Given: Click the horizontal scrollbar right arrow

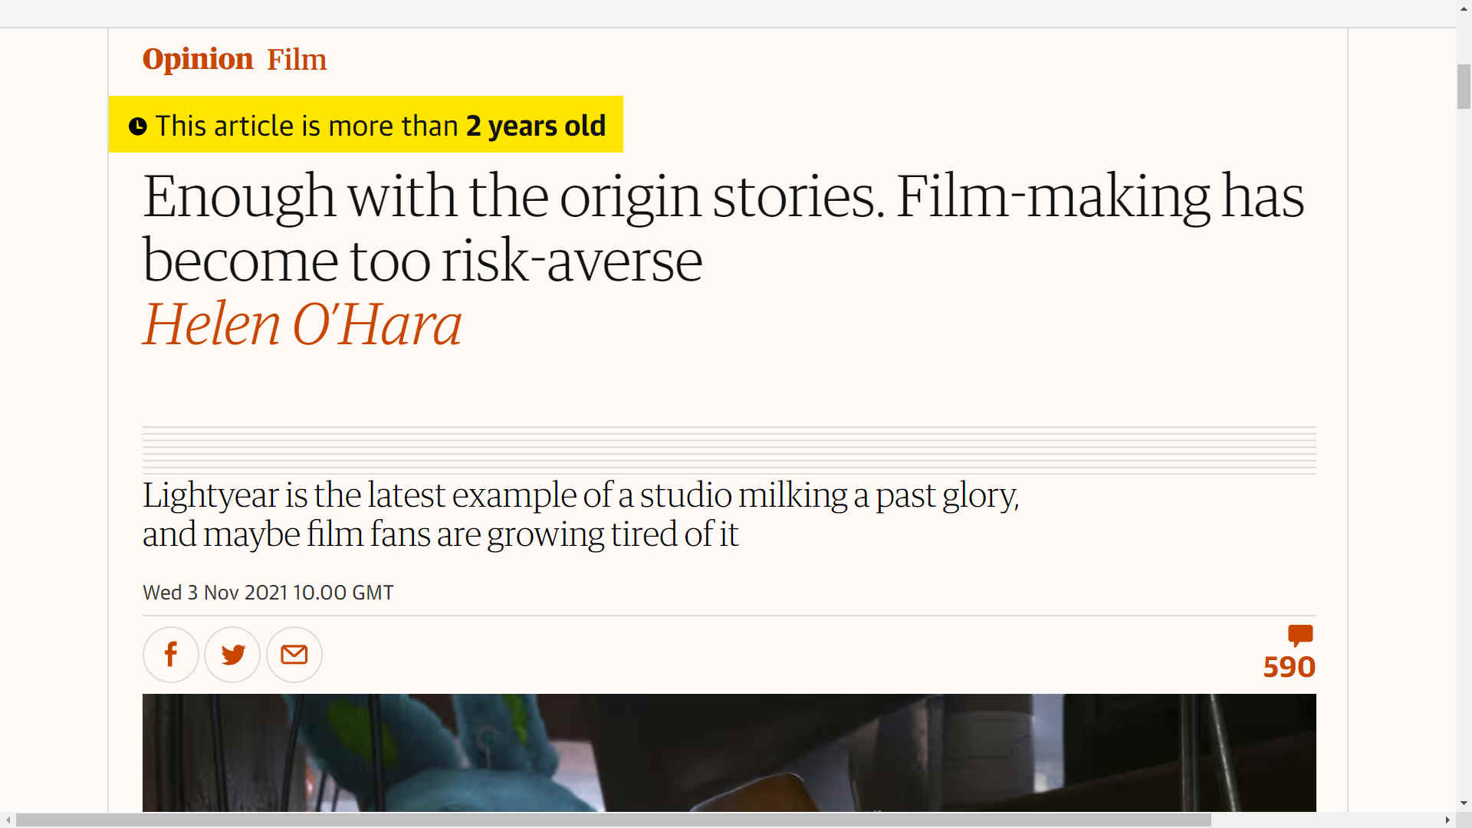Looking at the screenshot, I should tap(1447, 820).
